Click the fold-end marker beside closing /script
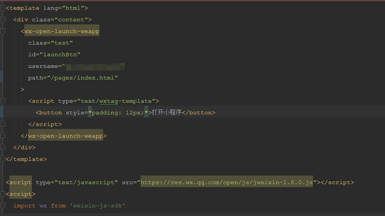 point(3,124)
